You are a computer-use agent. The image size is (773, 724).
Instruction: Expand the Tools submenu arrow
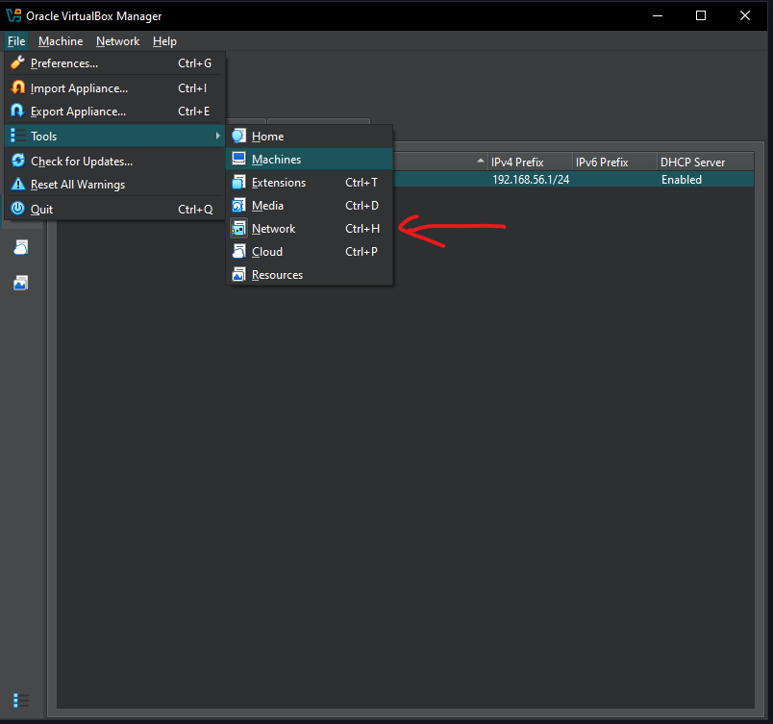(218, 136)
